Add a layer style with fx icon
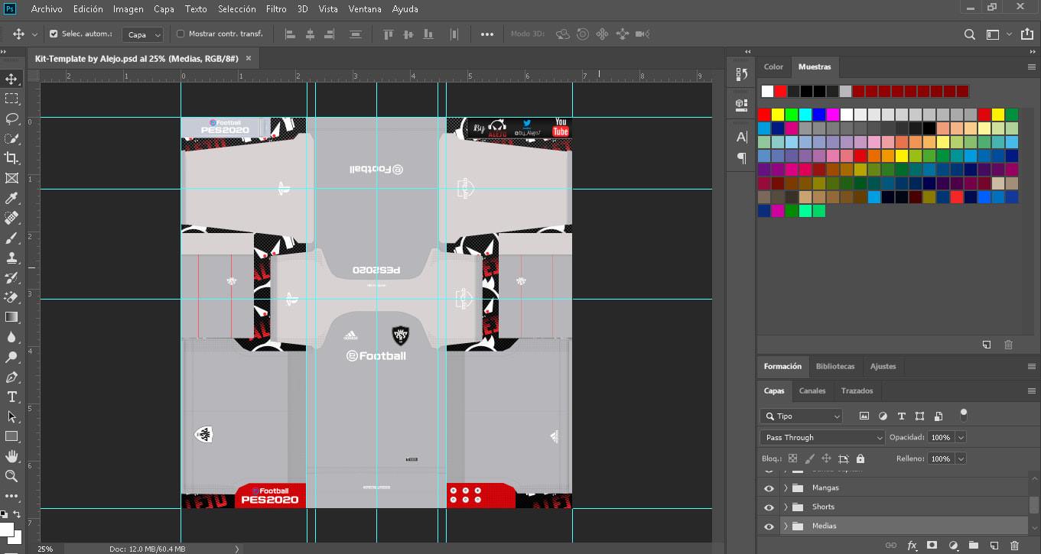 (x=912, y=546)
